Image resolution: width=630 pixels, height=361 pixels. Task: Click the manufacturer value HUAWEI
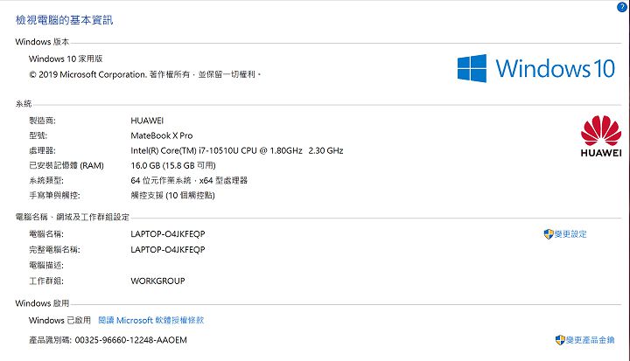pos(147,121)
